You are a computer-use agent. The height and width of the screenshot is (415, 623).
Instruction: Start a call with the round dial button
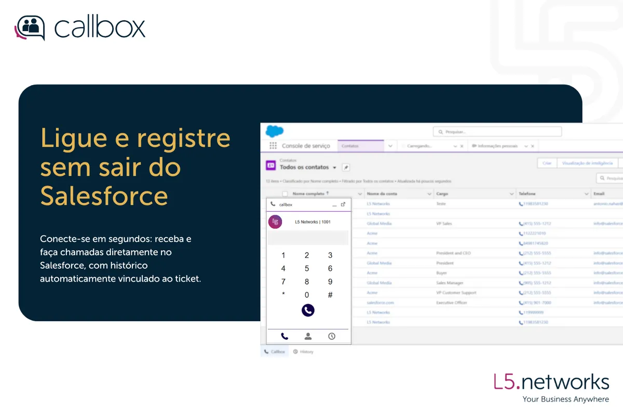308,310
